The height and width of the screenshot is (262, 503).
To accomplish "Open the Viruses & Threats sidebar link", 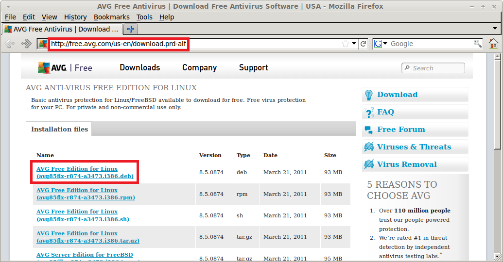I will (x=414, y=147).
